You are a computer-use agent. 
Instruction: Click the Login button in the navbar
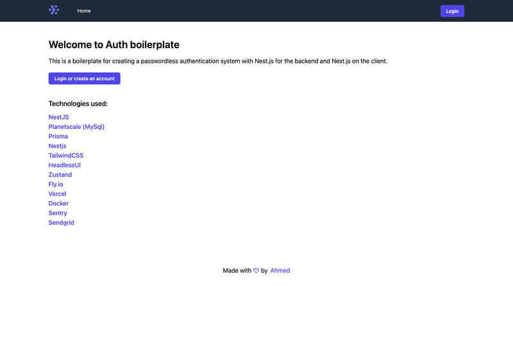pos(452,11)
